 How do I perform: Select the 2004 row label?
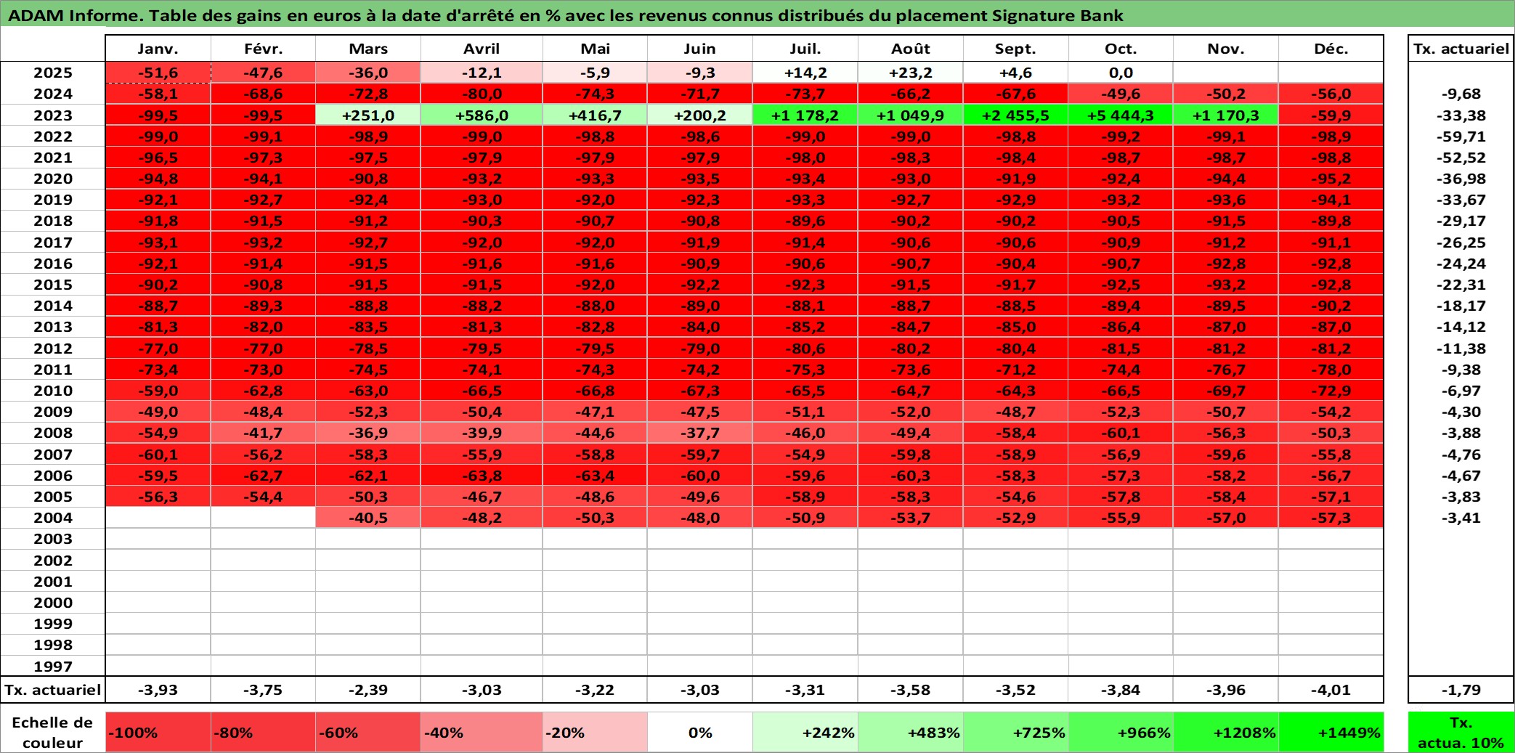pos(53,518)
